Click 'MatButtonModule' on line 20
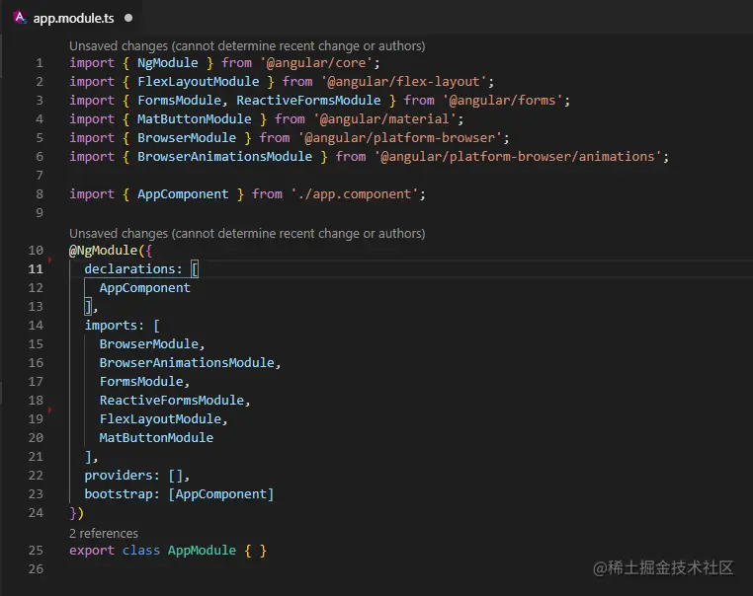The image size is (753, 596). (x=156, y=437)
